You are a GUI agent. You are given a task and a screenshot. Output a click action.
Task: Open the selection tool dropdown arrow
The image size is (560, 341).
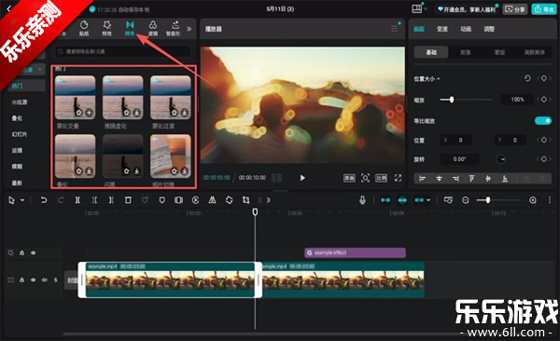tap(22, 200)
